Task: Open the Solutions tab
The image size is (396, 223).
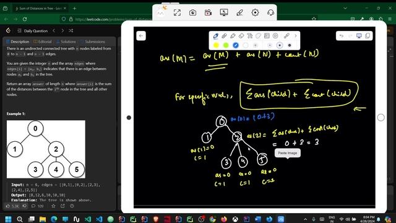Action: click(x=66, y=42)
